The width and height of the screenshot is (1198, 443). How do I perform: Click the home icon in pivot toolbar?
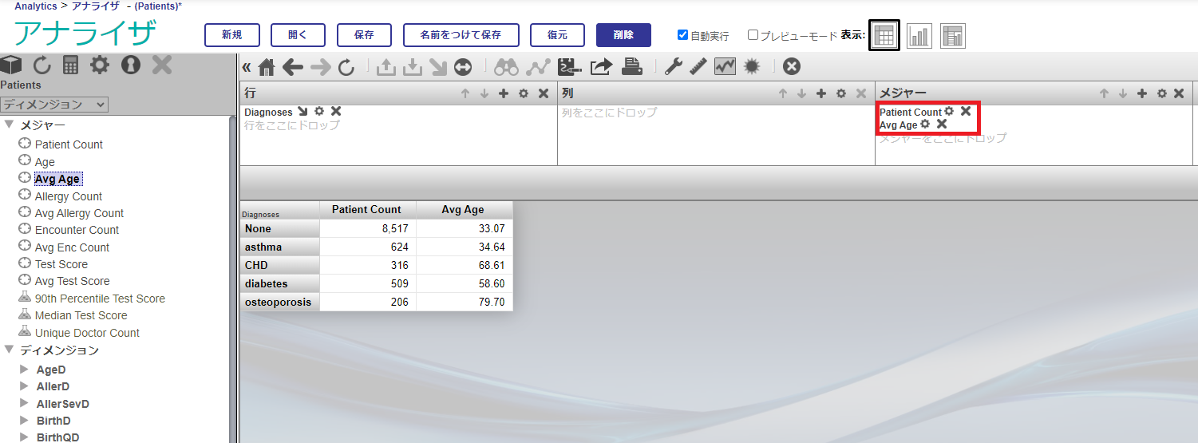(267, 67)
